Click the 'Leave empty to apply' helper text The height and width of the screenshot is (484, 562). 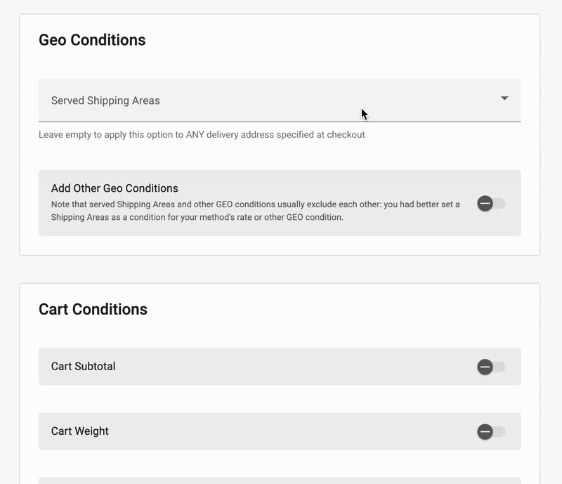coord(202,135)
